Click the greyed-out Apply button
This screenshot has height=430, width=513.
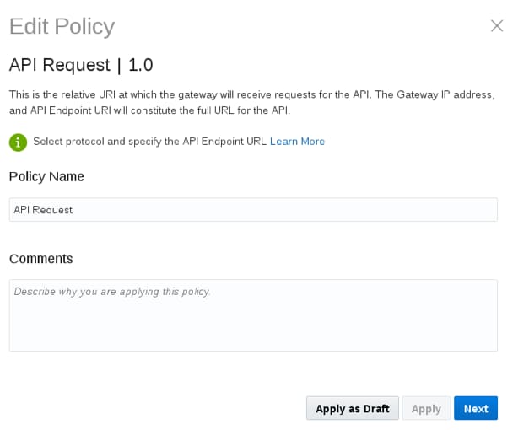(426, 408)
